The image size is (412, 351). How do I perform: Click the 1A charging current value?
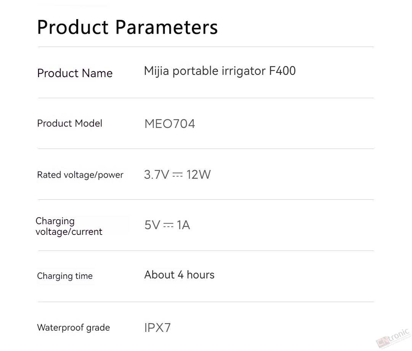pyautogui.click(x=183, y=225)
